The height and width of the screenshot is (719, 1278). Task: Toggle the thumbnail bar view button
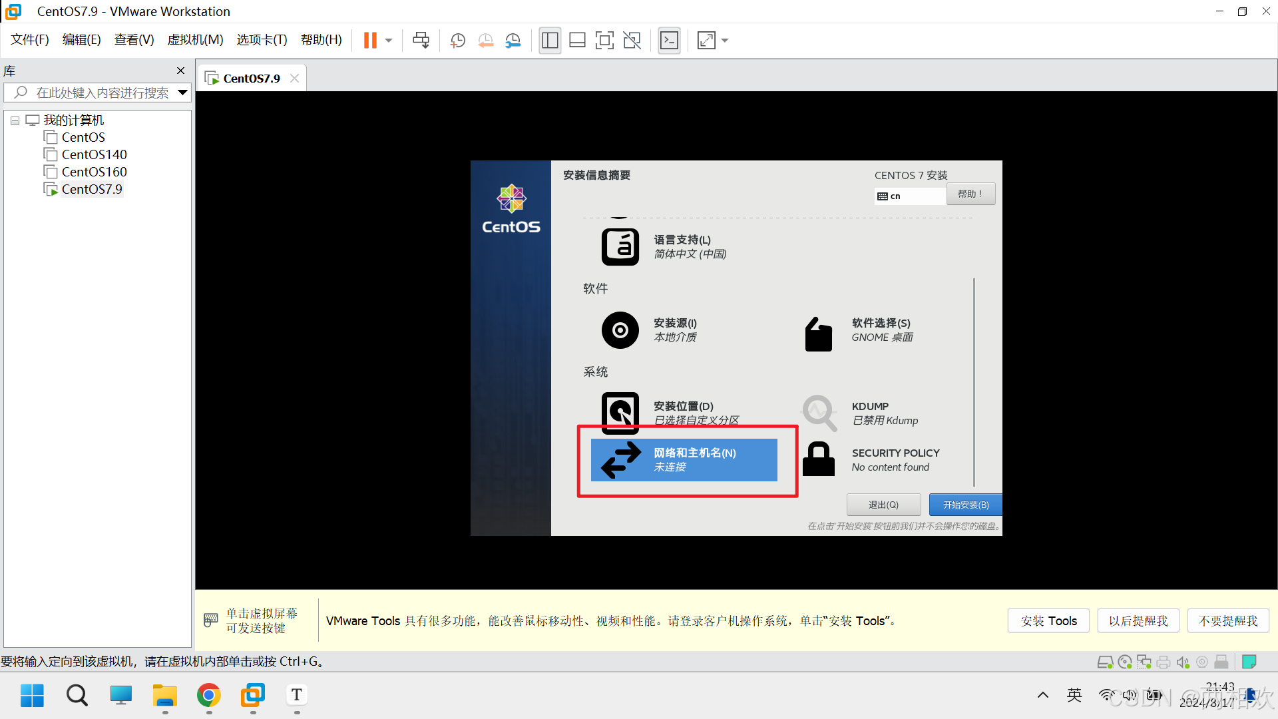577,41
